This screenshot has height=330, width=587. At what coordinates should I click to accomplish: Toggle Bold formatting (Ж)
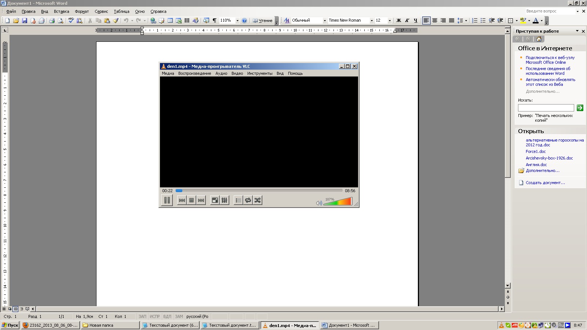tap(398, 21)
